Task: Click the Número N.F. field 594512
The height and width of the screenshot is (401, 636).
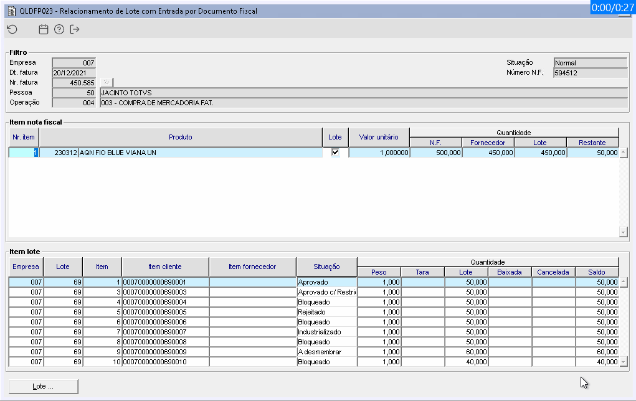Action: coord(590,73)
